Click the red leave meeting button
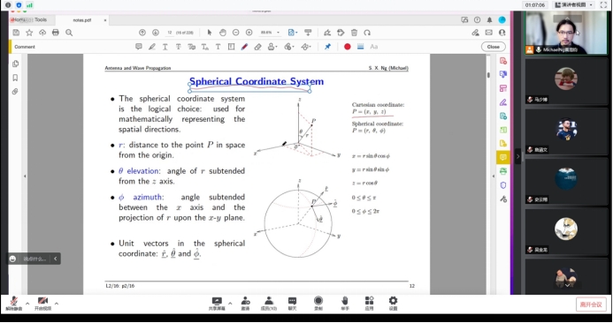 point(591,304)
